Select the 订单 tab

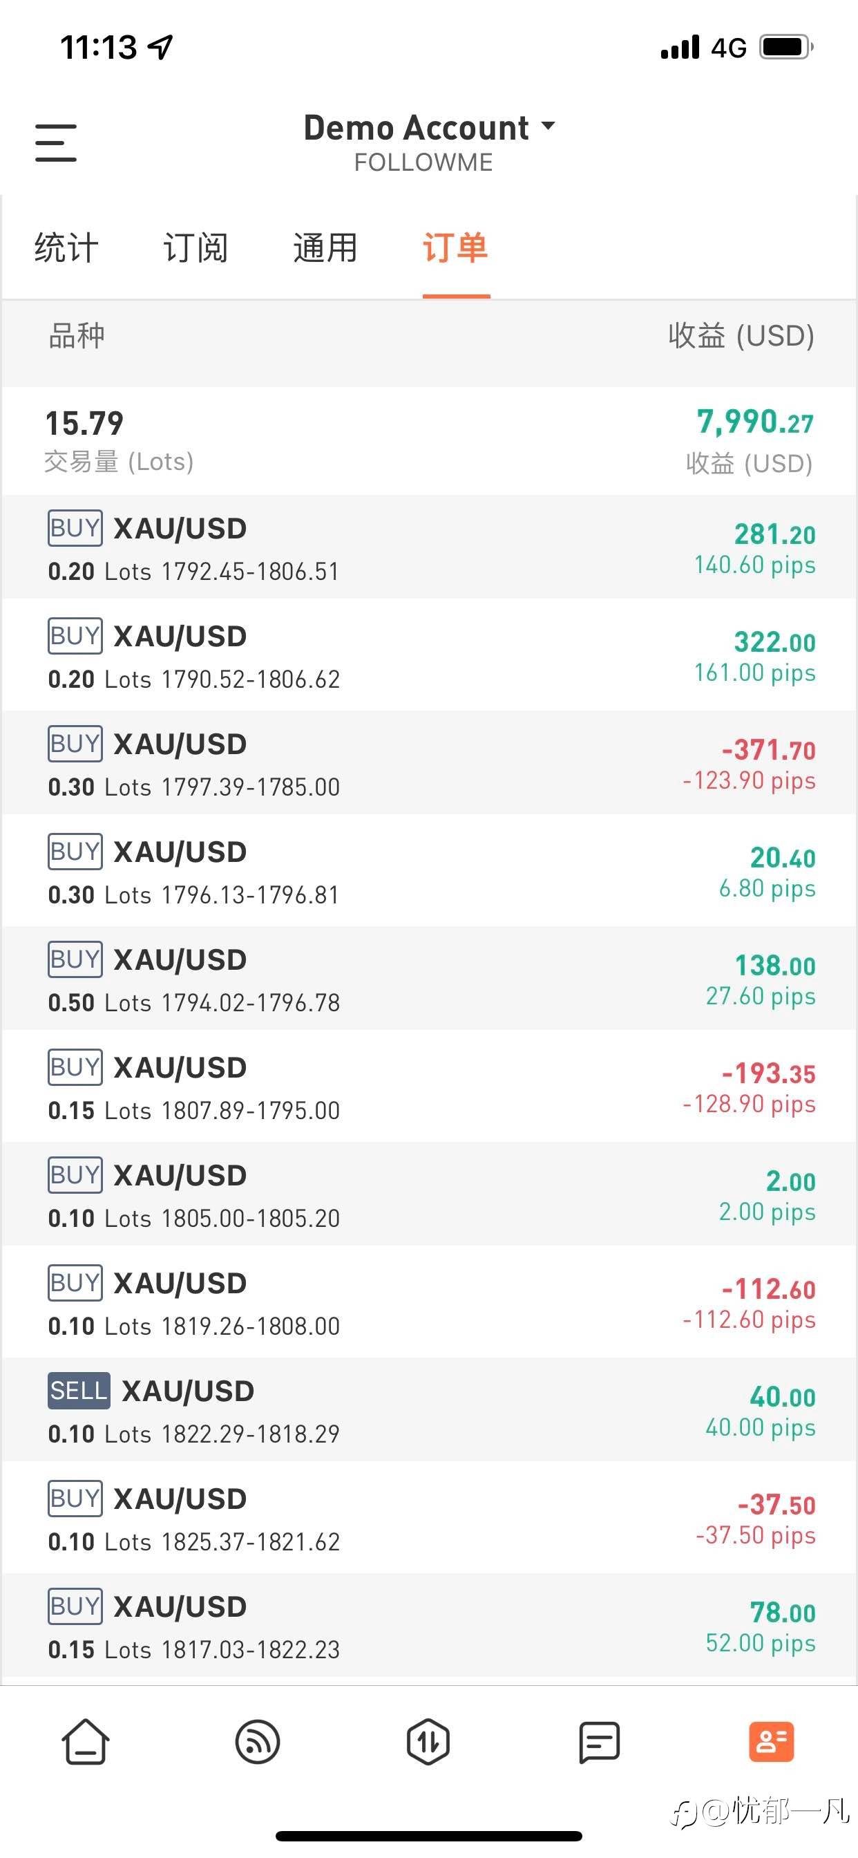tap(455, 247)
